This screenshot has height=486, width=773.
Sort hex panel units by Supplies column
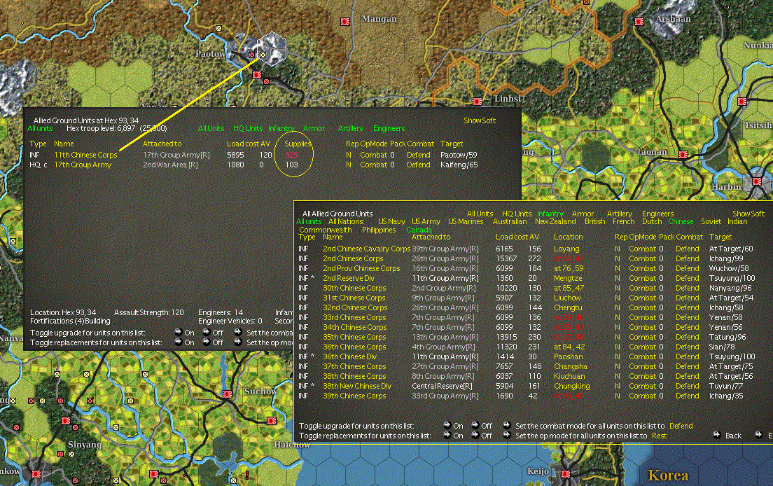point(298,144)
